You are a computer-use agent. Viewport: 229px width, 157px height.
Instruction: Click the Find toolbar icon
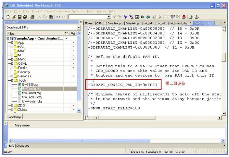(125, 17)
